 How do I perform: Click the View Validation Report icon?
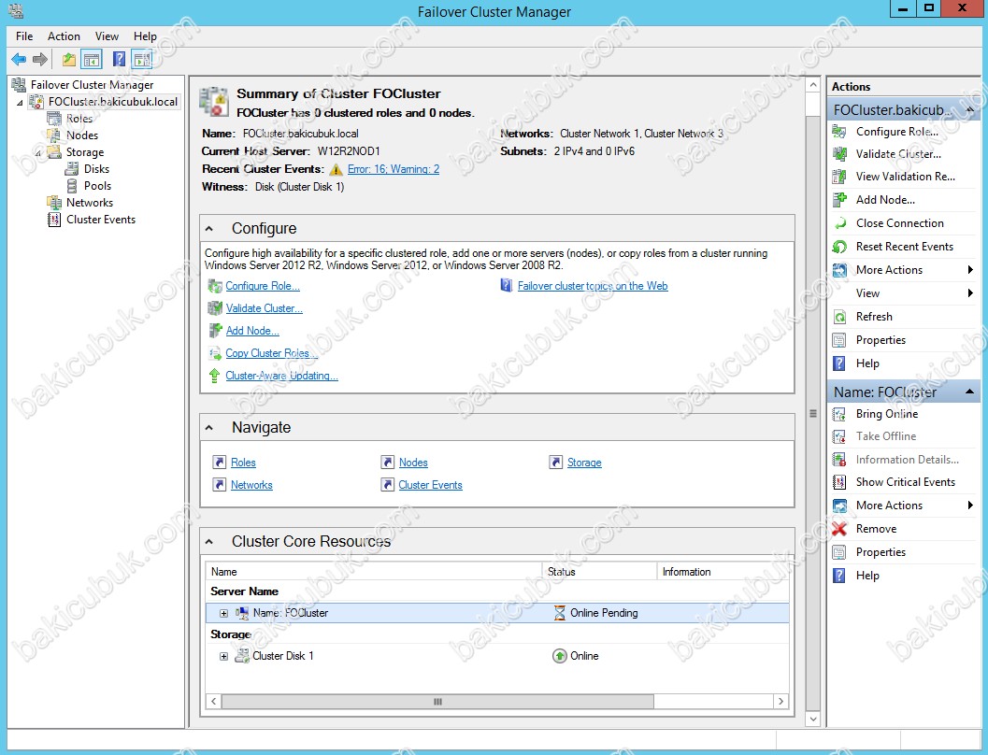pyautogui.click(x=839, y=177)
